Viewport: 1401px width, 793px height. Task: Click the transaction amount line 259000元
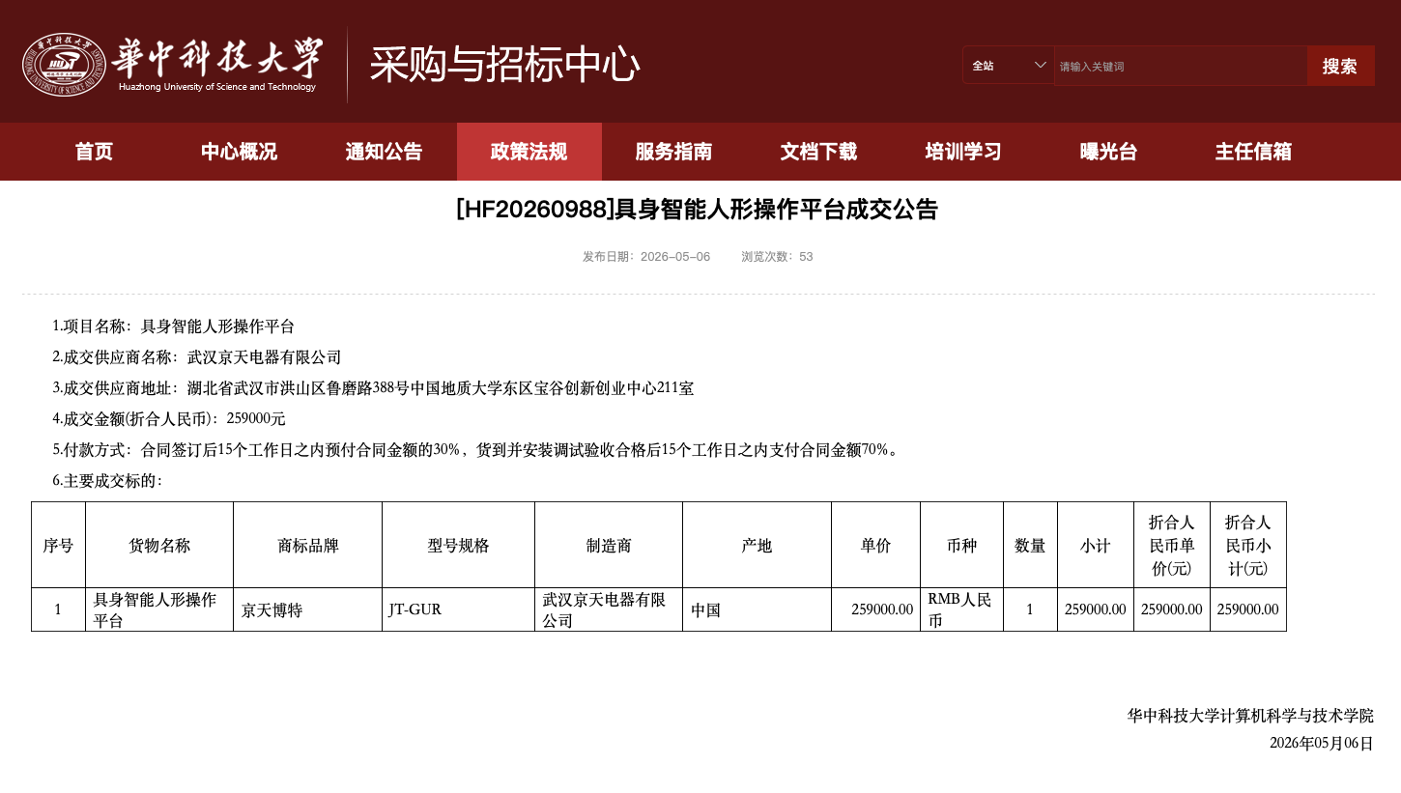[x=169, y=419]
